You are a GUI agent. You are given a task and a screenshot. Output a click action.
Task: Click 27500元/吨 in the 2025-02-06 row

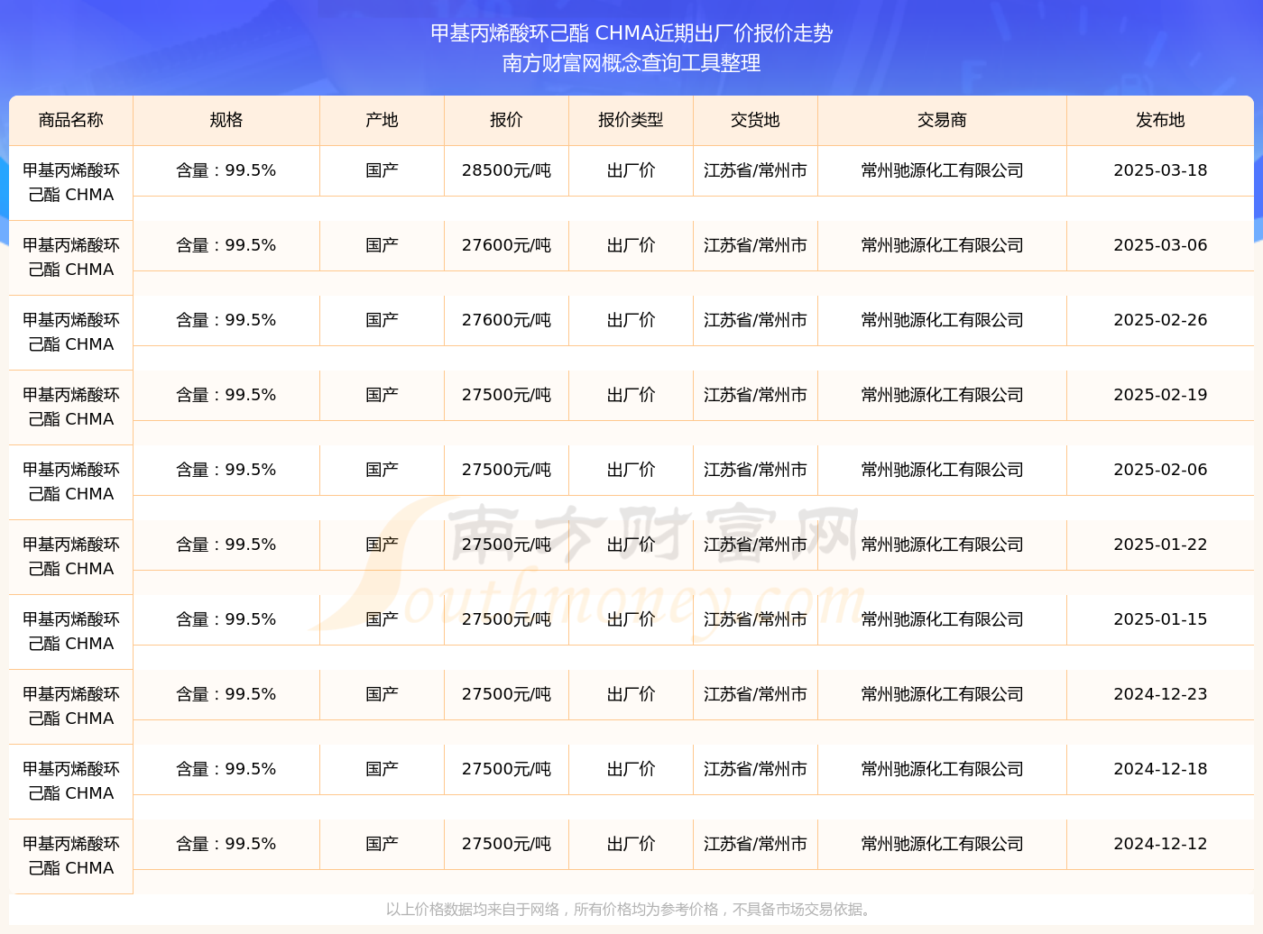(x=506, y=470)
